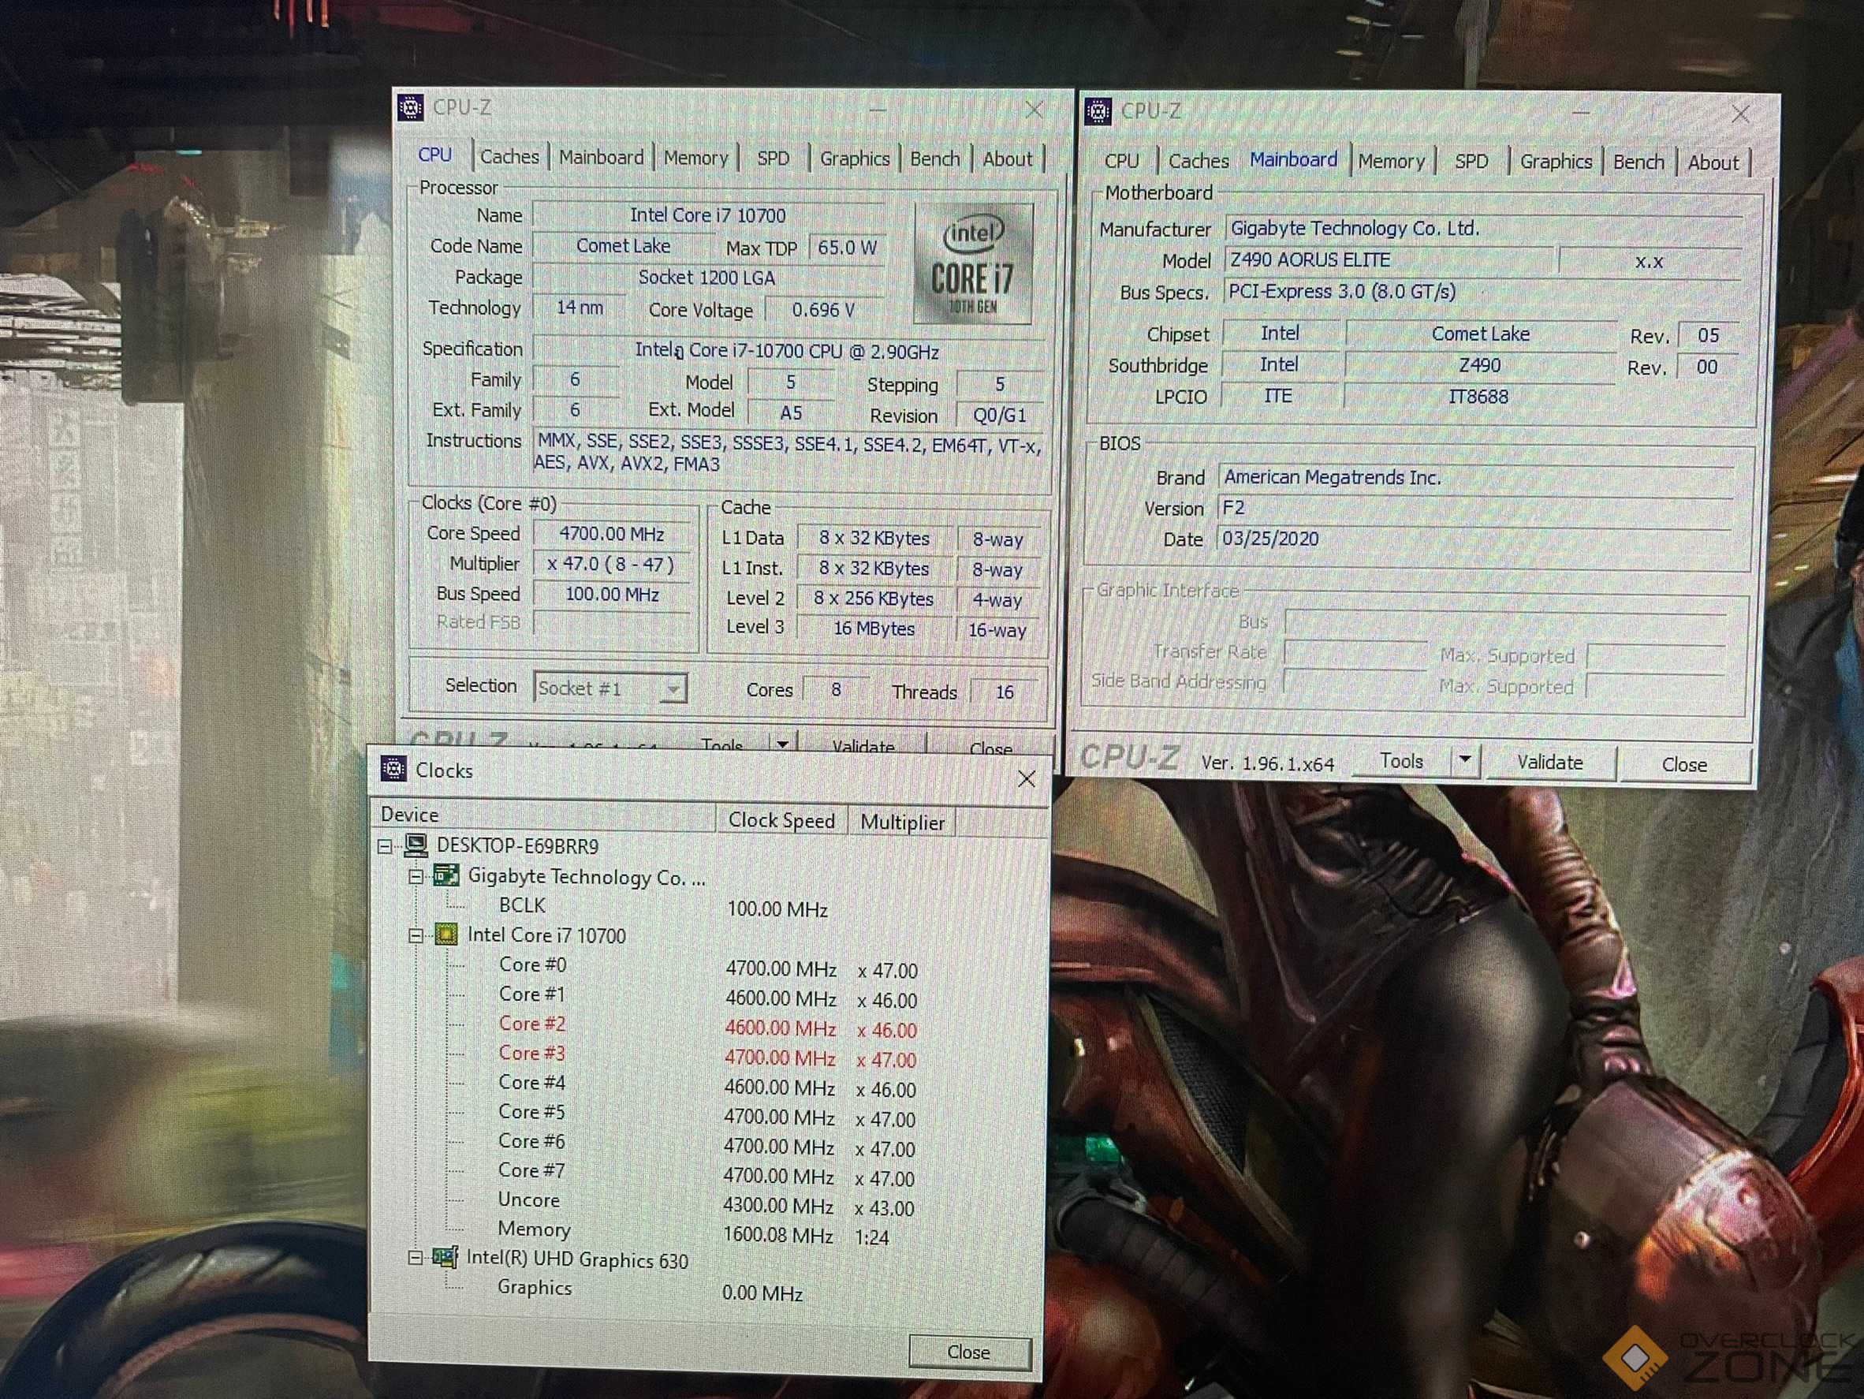Viewport: 1864px width, 1399px height.
Task: Select the DESKTOP-E69BRR9 computer icon
Action: click(x=416, y=845)
